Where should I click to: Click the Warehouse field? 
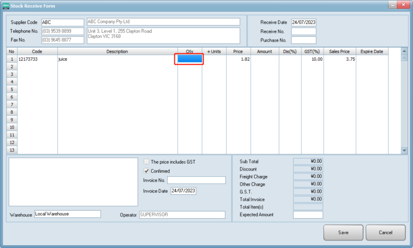click(67, 214)
